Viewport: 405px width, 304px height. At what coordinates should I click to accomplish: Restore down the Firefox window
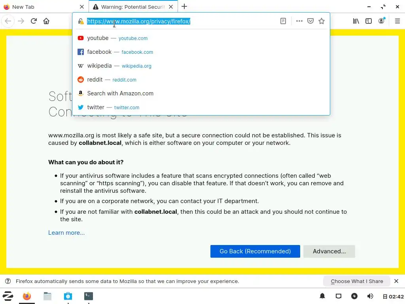click(x=383, y=7)
